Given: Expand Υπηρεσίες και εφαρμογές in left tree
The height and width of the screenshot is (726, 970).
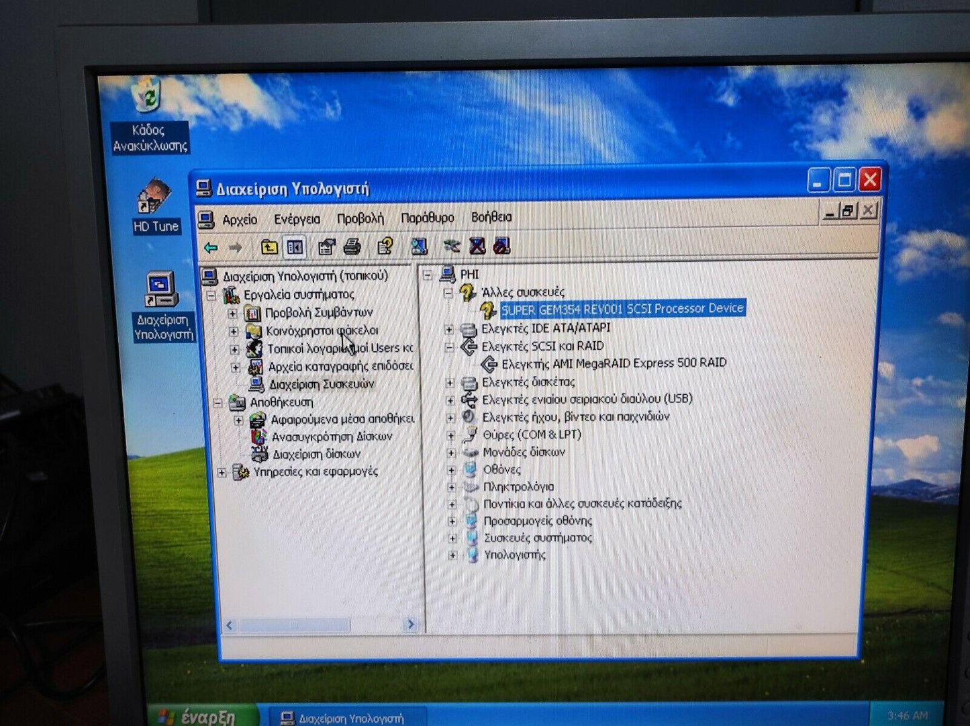Looking at the screenshot, I should coord(222,473).
